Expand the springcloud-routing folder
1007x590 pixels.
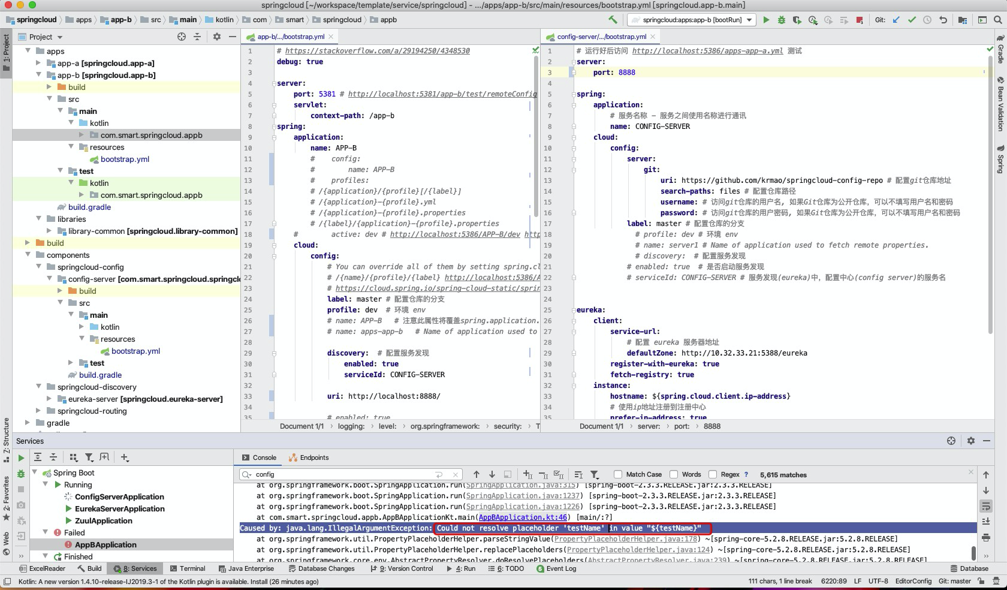39,411
